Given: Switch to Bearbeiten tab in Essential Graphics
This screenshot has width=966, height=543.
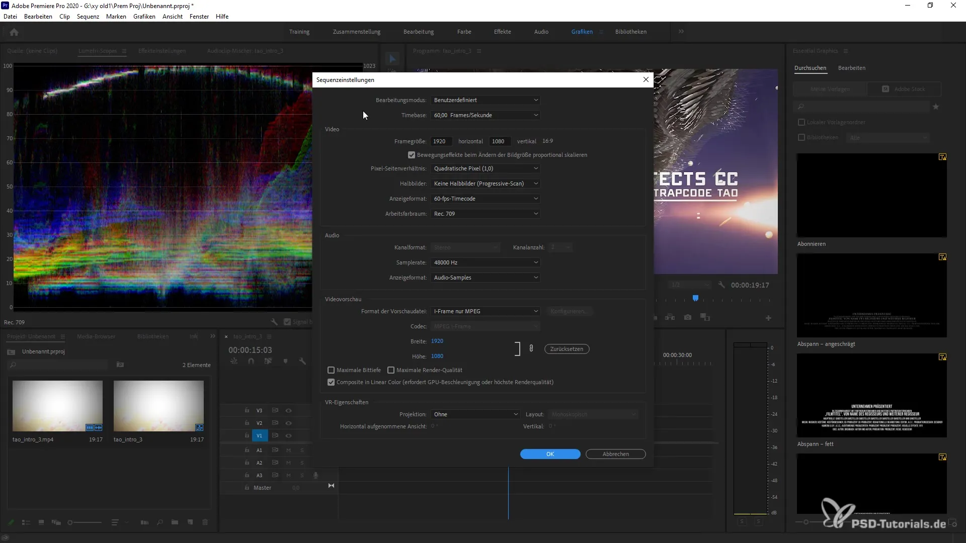Looking at the screenshot, I should pyautogui.click(x=851, y=68).
